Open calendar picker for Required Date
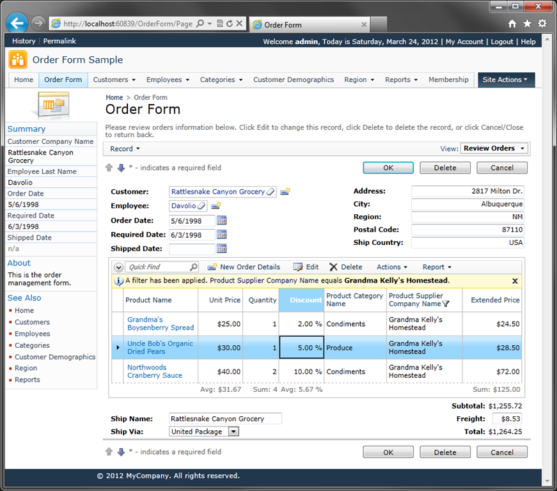The height and width of the screenshot is (491, 557). pos(221,235)
